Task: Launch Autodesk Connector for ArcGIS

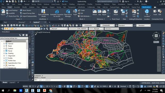Action: click(x=57, y=13)
